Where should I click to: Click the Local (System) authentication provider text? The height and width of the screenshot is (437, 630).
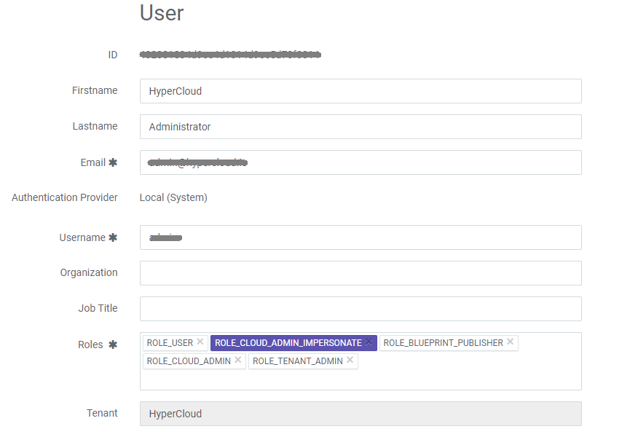pyautogui.click(x=173, y=197)
